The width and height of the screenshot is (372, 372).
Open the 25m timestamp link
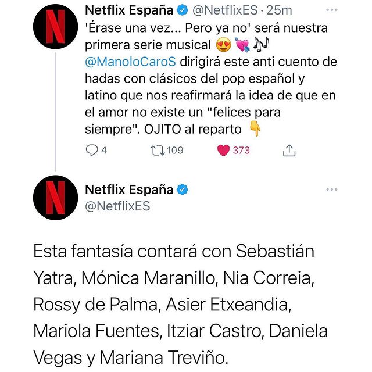pyautogui.click(x=282, y=10)
